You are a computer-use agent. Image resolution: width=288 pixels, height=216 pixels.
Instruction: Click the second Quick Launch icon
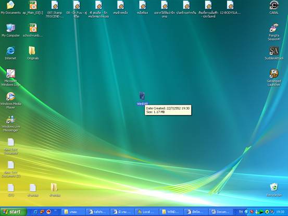pos(42,212)
